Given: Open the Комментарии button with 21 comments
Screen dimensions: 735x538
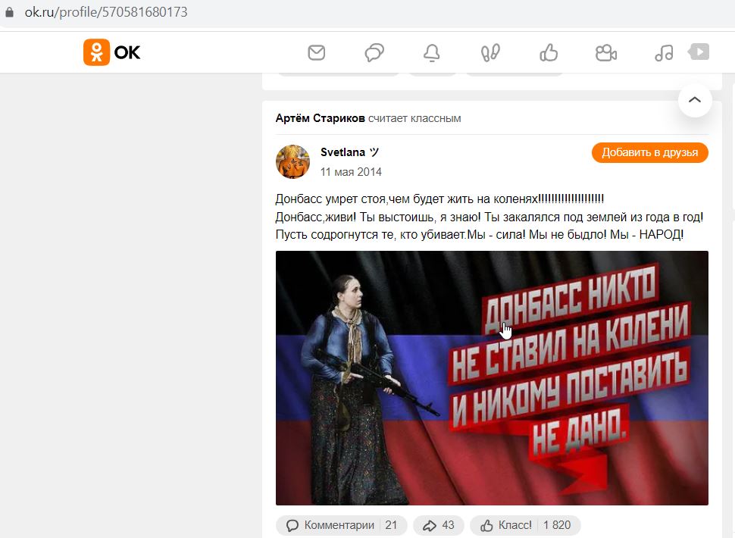Looking at the screenshot, I should click(341, 525).
